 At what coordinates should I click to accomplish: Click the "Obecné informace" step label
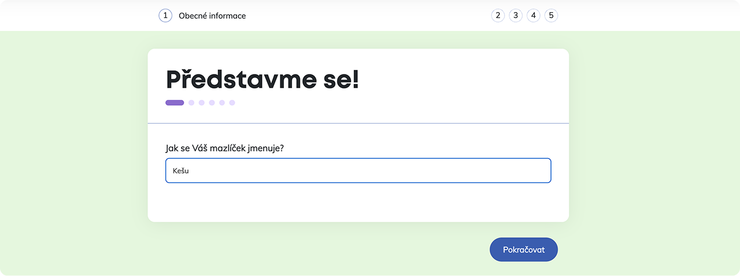click(x=212, y=16)
